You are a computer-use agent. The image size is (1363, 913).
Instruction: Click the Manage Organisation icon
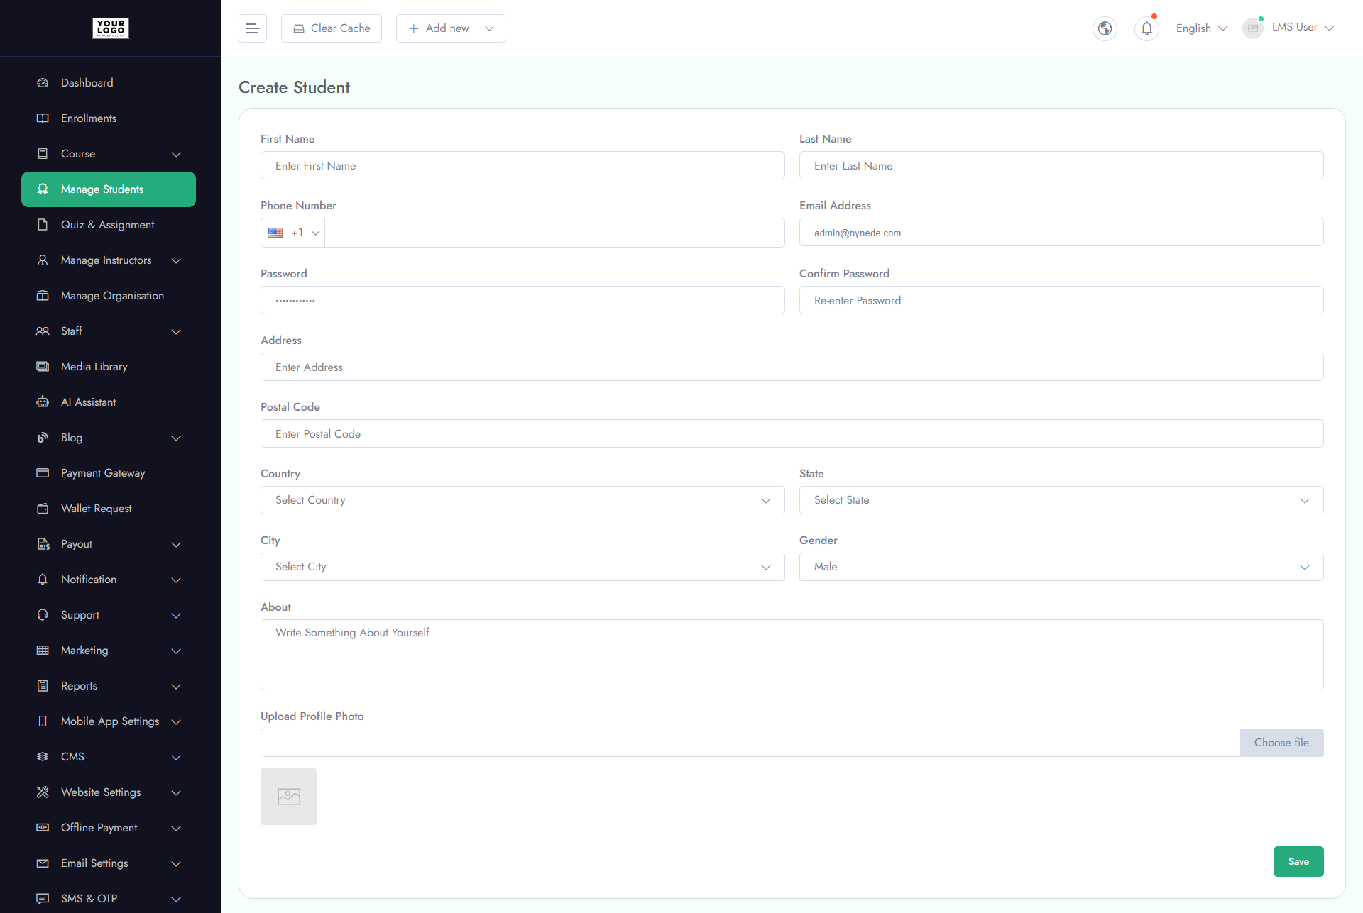coord(43,296)
